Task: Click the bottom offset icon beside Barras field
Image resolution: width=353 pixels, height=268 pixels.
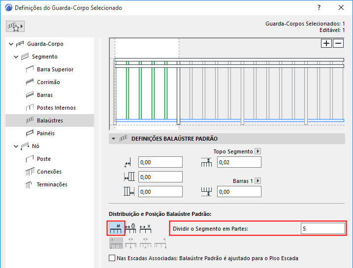Action: pyautogui.click(x=206, y=192)
